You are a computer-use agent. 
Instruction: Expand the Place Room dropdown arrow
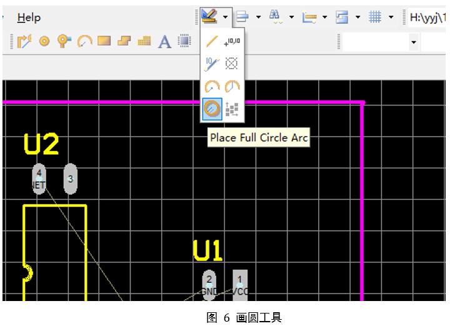click(x=358, y=17)
